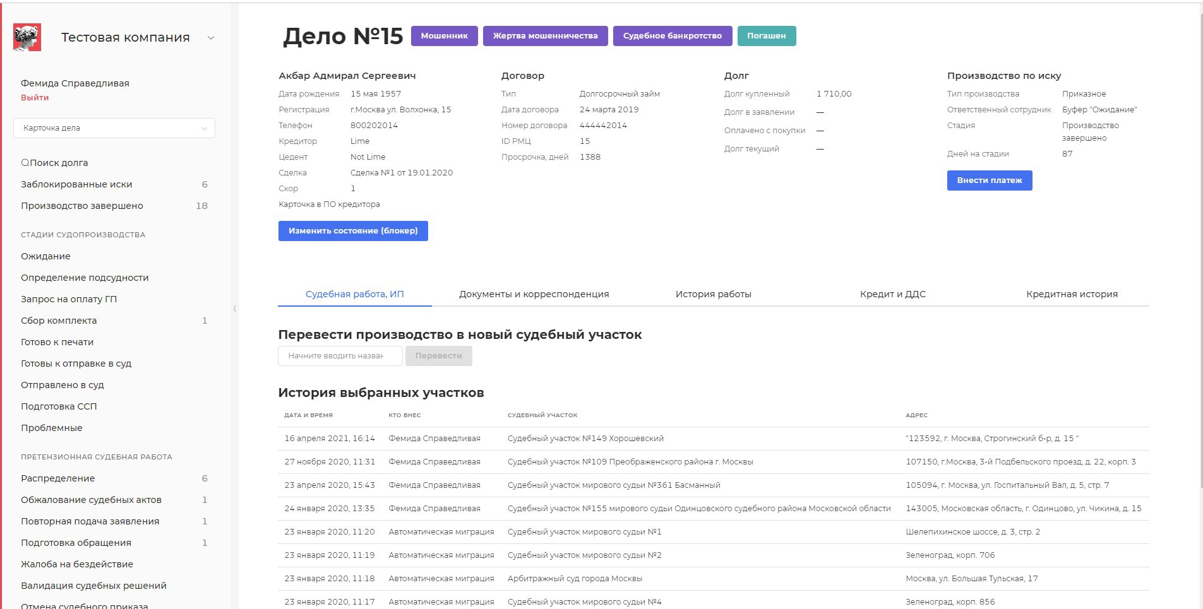Image resolution: width=1203 pixels, height=609 pixels.
Task: Switch to Документы и корреспонденция tab
Action: point(534,294)
